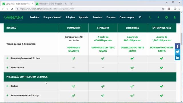Open the Produtos menu
The width and height of the screenshot is (183, 103).
35,17
